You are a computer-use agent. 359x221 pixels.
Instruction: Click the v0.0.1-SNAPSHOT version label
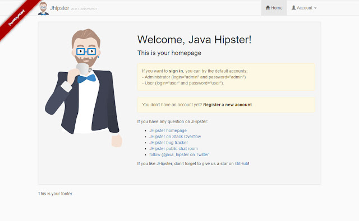click(x=84, y=9)
